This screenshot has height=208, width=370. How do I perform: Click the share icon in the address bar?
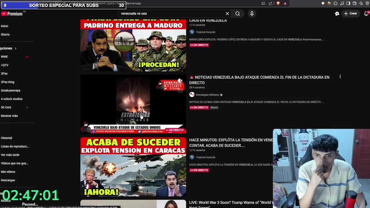(271, 3)
